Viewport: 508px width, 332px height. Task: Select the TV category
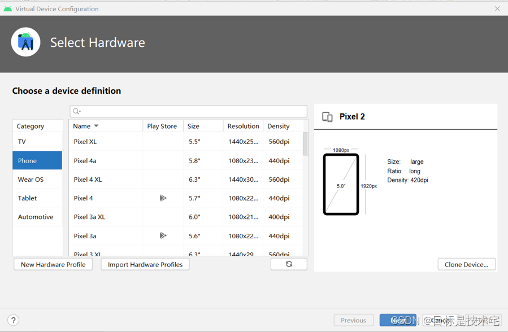click(22, 142)
